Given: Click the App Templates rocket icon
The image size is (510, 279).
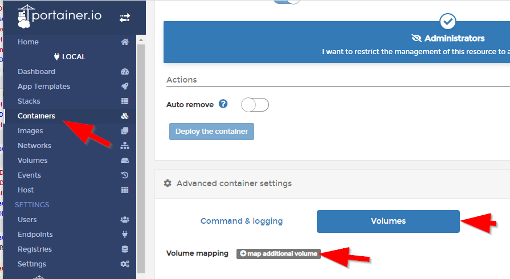Looking at the screenshot, I should point(125,87).
